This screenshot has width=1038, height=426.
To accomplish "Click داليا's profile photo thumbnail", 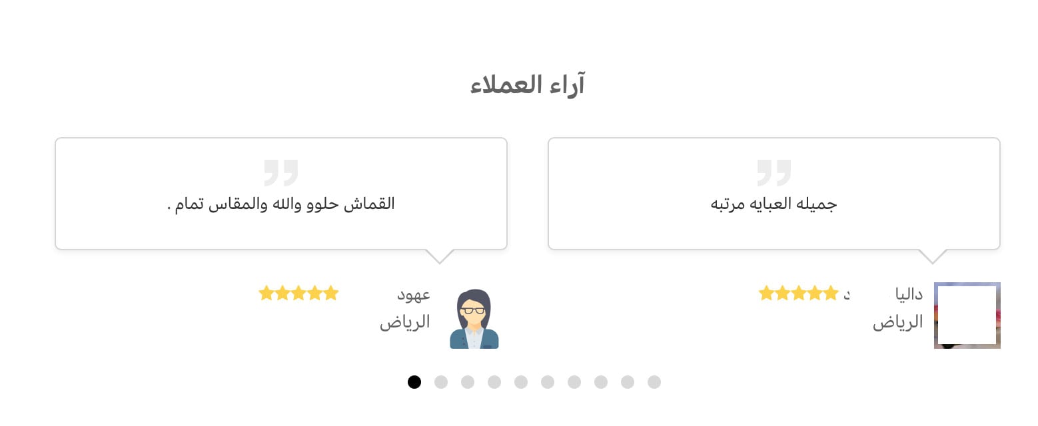I will click(967, 316).
